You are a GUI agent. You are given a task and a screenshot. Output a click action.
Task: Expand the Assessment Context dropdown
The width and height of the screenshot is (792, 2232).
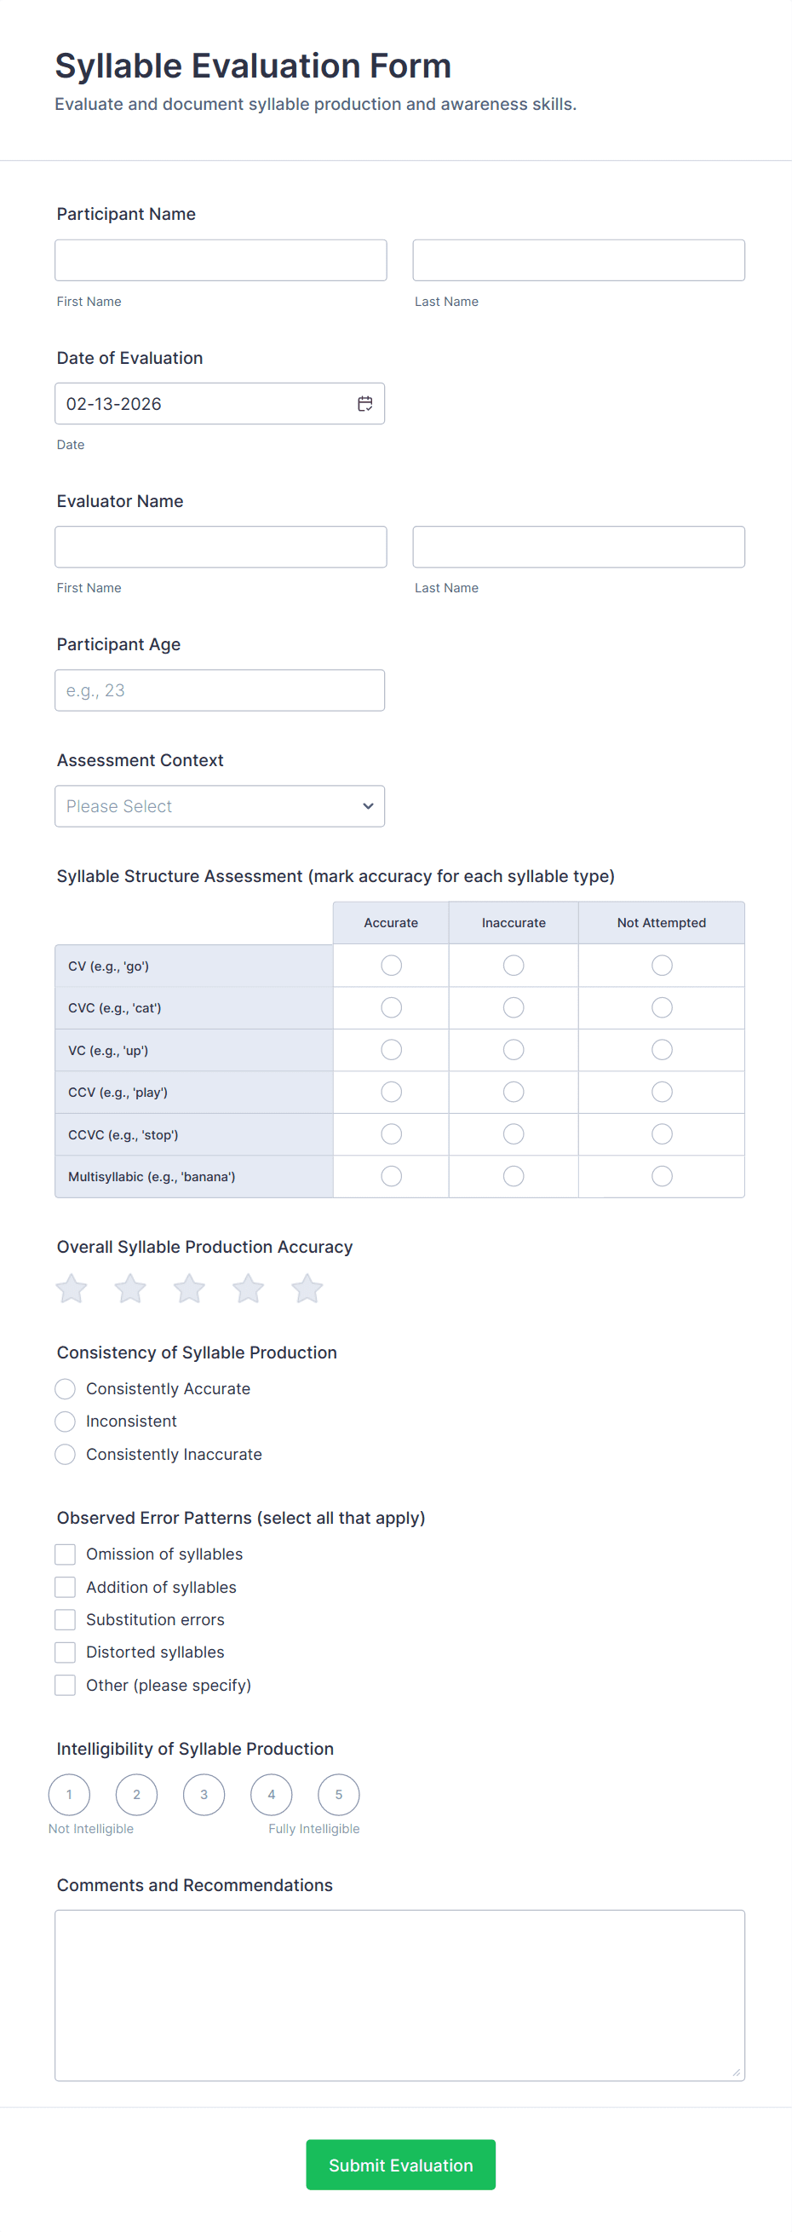219,806
